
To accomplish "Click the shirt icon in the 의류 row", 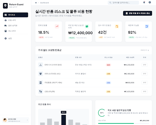I will click(x=41, y=74).
